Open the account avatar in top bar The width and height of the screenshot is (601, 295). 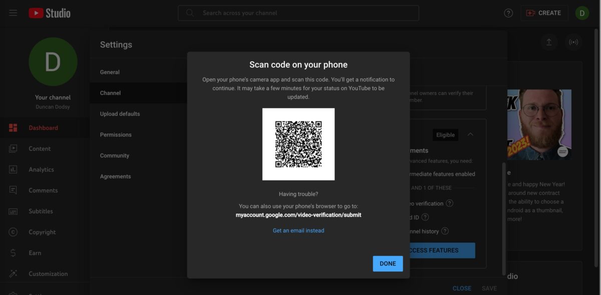[581, 13]
